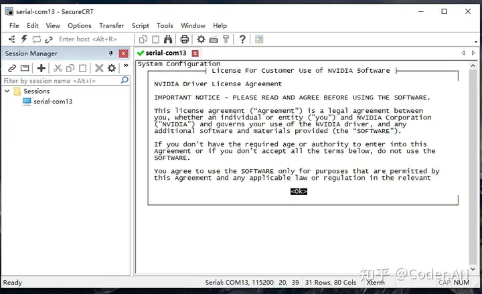Viewport: 482px width, 294px height.
Task: Open the Session Manager toolbar icon
Action: click(11, 39)
